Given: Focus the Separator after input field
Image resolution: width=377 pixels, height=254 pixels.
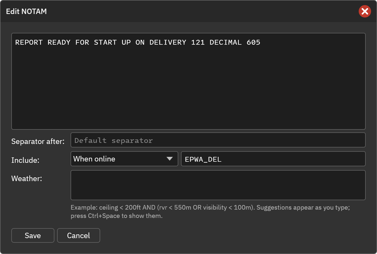Looking at the screenshot, I should tap(218, 140).
